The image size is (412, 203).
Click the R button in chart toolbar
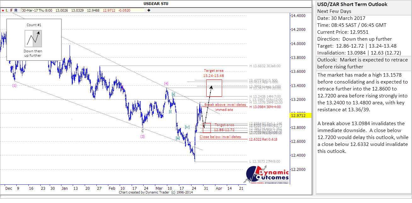coord(16,10)
